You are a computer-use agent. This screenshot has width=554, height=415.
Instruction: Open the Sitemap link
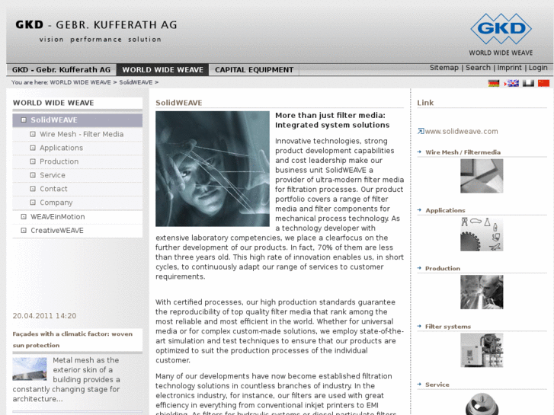click(444, 68)
